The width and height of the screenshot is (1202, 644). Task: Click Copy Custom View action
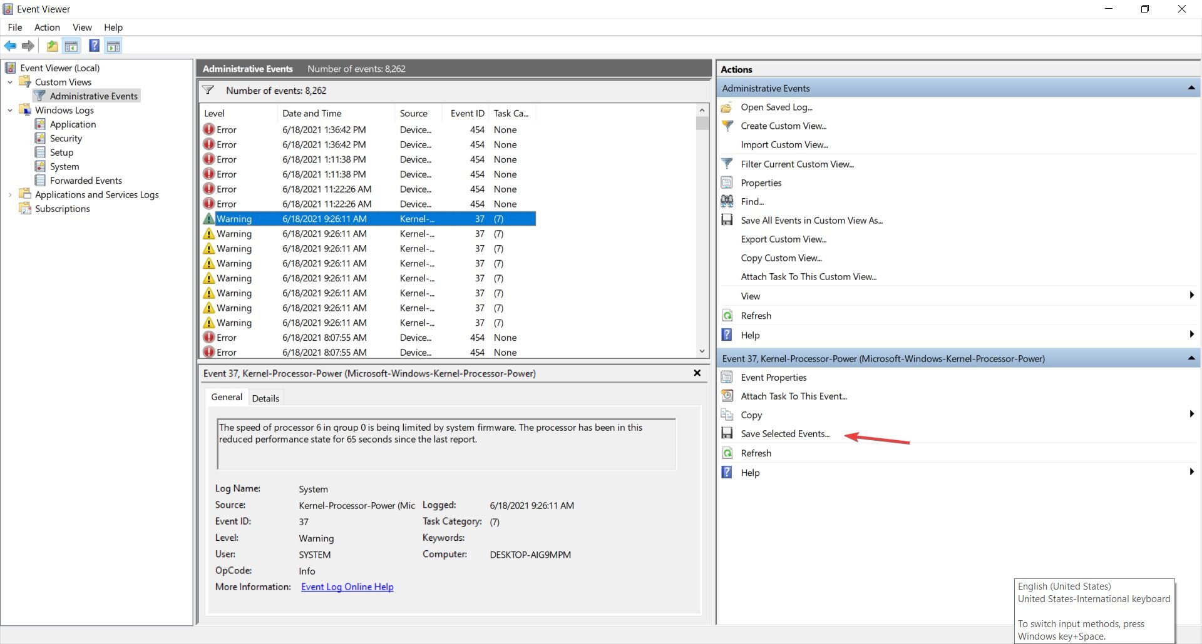(781, 258)
